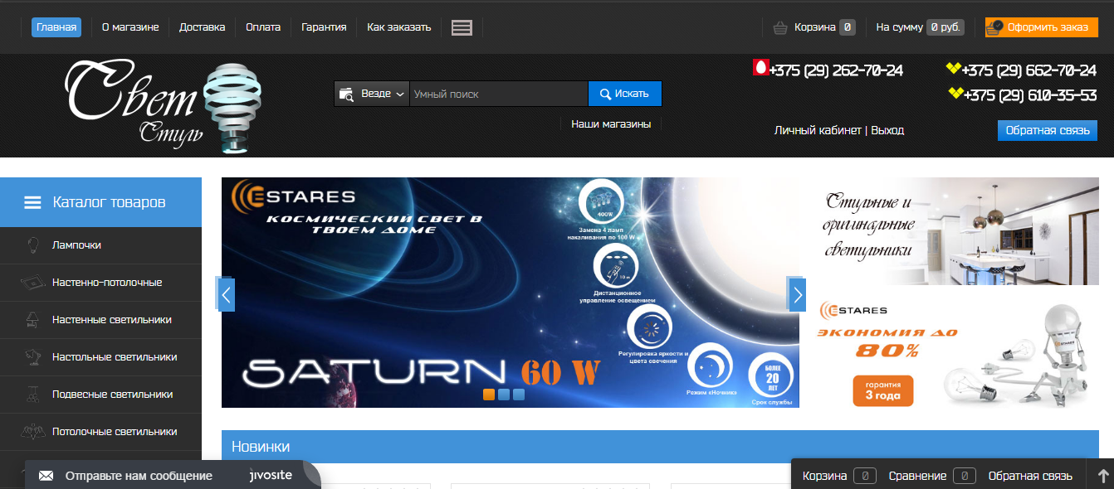Image resolution: width=1114 pixels, height=489 pixels.
Task: Open Потолочные светильники category
Action: click(x=100, y=432)
